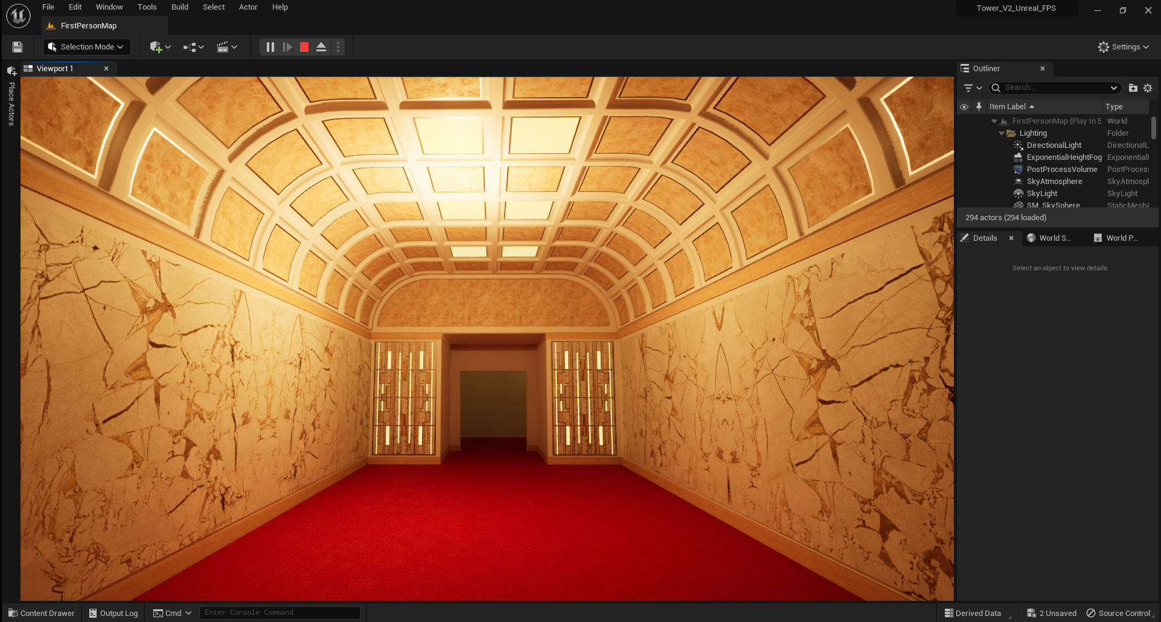The image size is (1161, 622).
Task: Open the Edit menu
Action: (75, 7)
